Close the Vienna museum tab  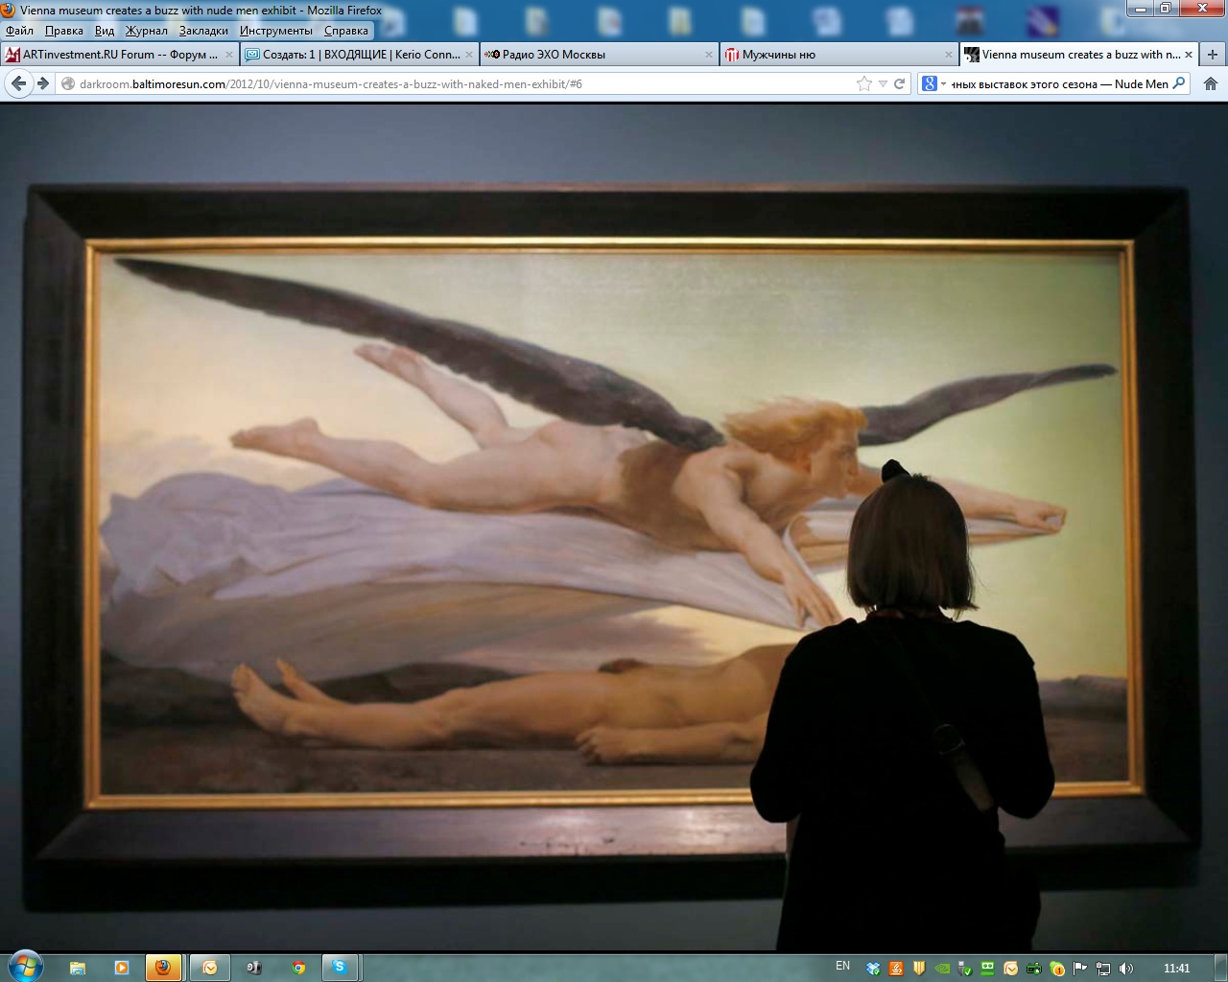click(x=1189, y=55)
